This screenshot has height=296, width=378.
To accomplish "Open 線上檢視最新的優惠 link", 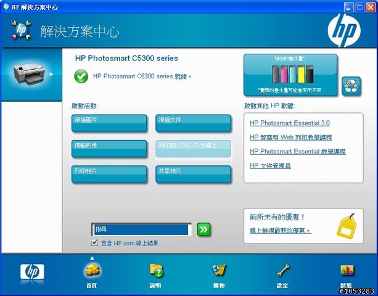I will coord(281,231).
